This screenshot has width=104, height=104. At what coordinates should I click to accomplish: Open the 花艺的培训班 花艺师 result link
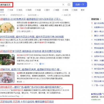coord(27,102)
